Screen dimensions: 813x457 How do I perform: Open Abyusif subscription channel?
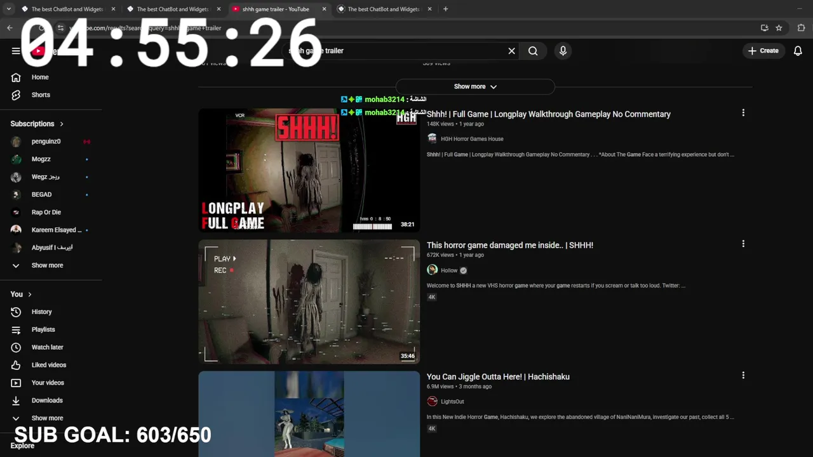[51, 248]
